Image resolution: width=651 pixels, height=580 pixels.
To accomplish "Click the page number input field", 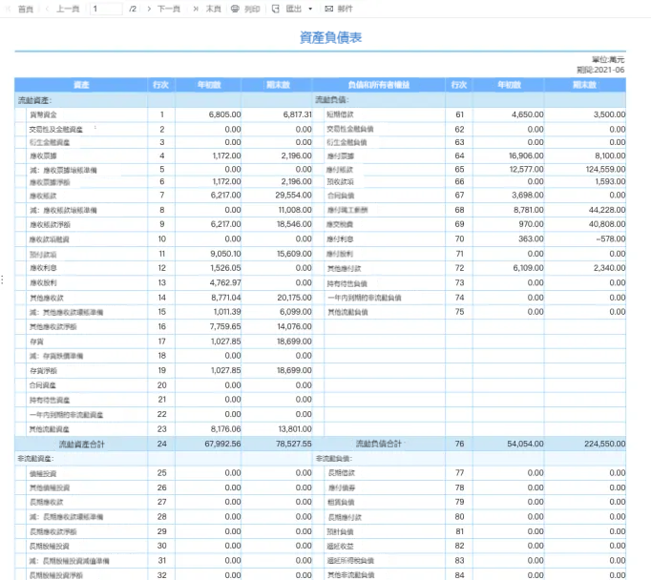I will 106,9.
